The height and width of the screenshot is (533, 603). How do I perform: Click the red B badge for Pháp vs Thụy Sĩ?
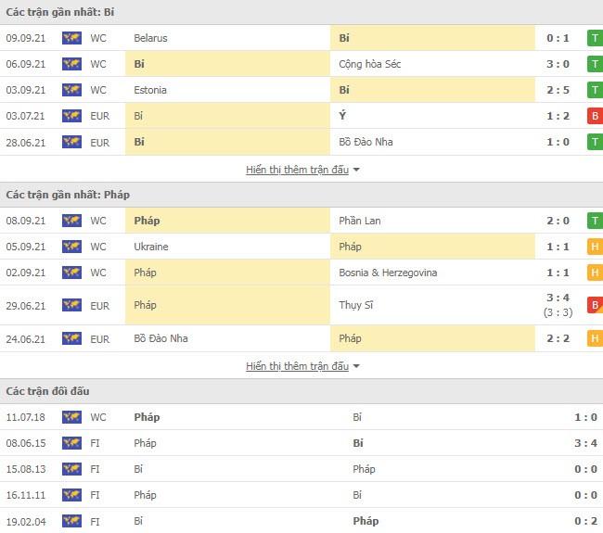[595, 305]
